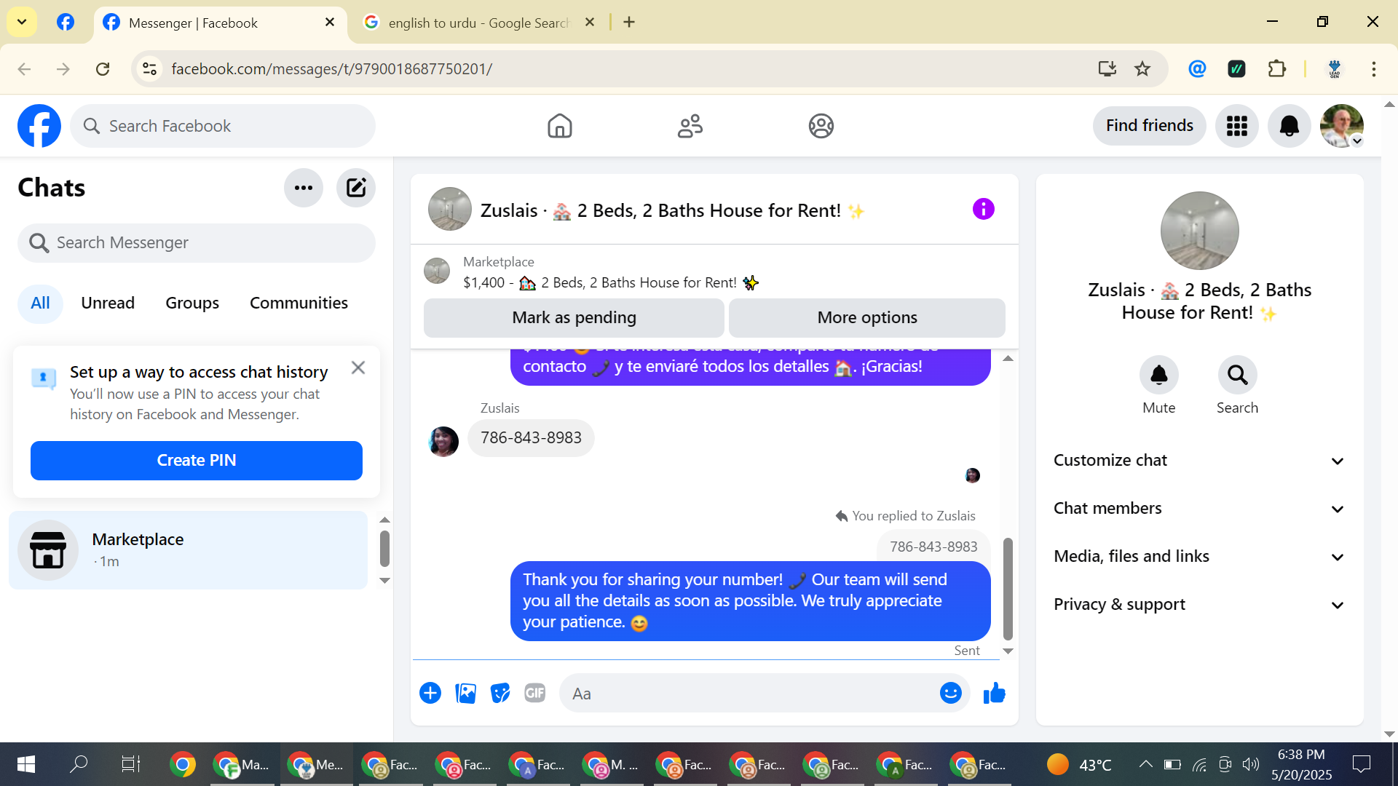Click the thumbs-up like send icon
The height and width of the screenshot is (786, 1398).
pos(994,694)
